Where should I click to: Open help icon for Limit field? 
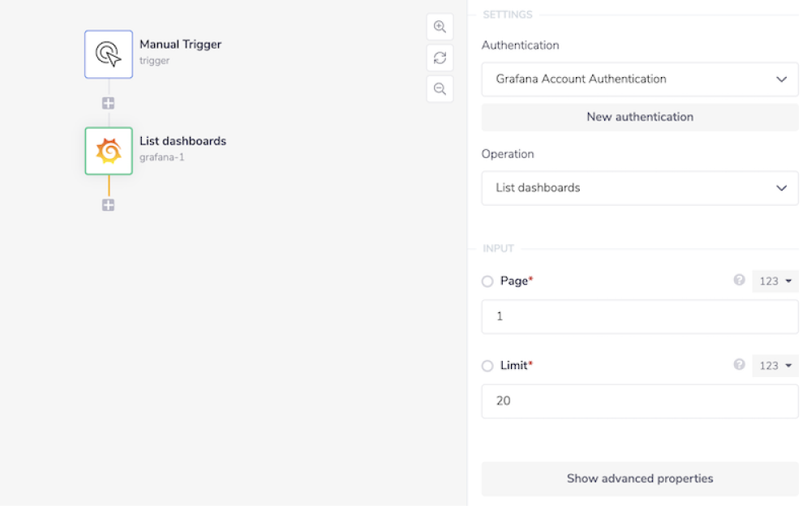[x=739, y=364]
